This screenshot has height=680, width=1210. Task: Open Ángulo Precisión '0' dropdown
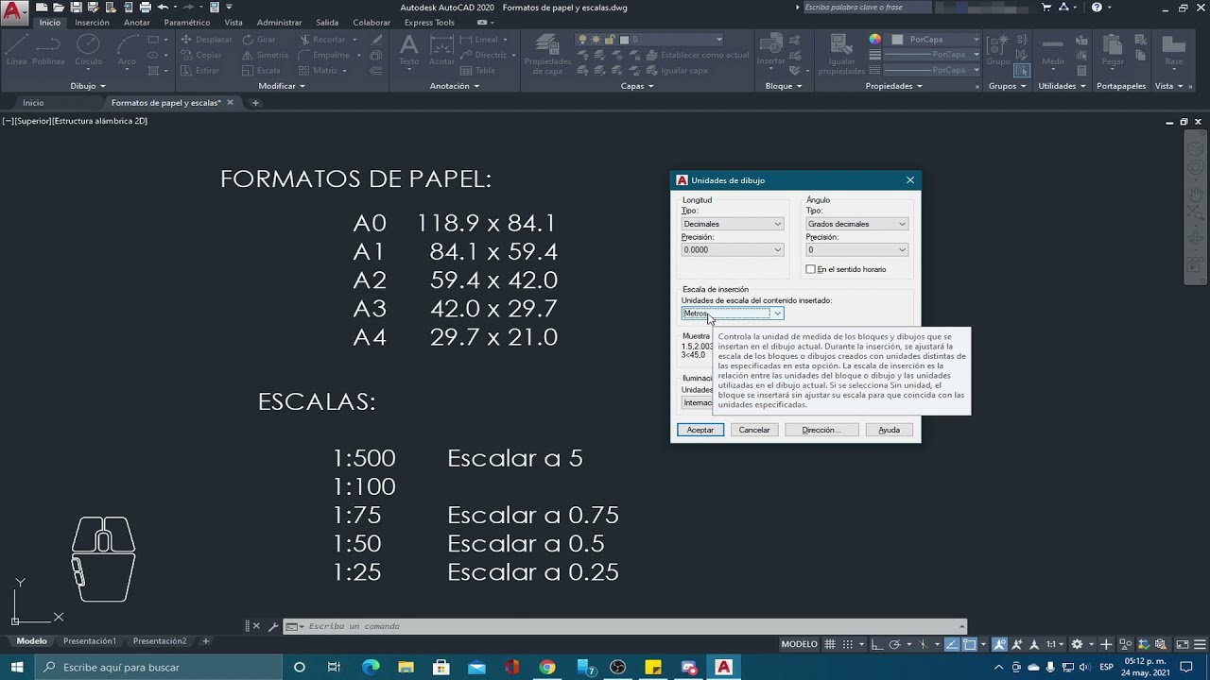click(x=856, y=250)
